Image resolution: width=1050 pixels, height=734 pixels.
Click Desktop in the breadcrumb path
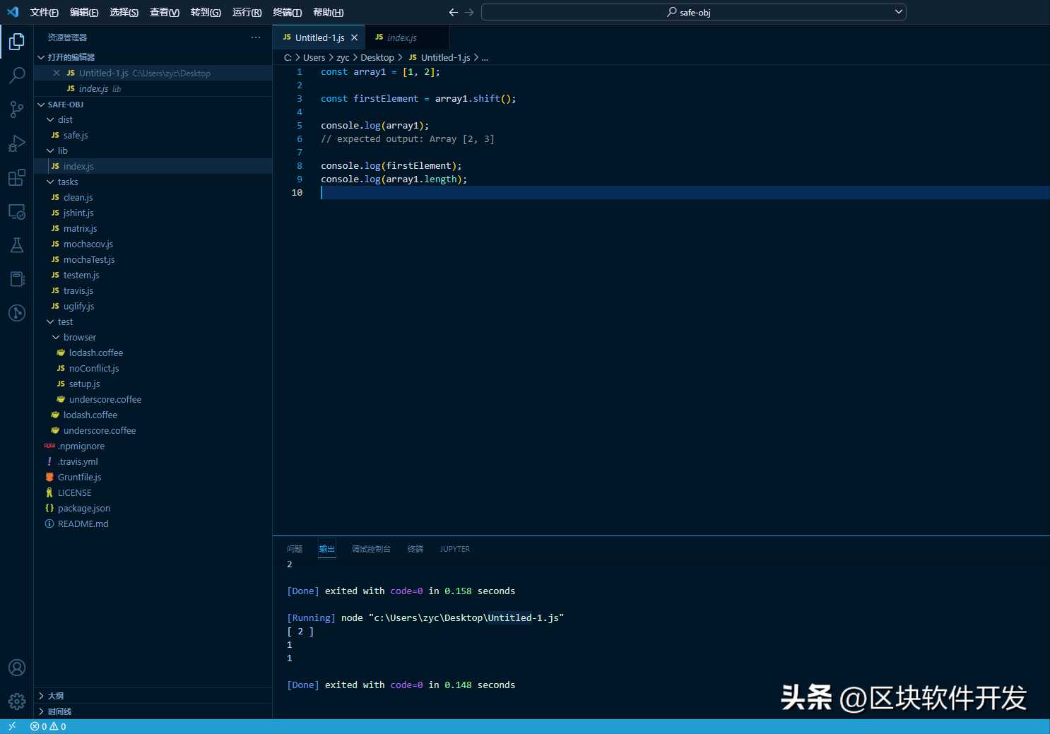(377, 58)
